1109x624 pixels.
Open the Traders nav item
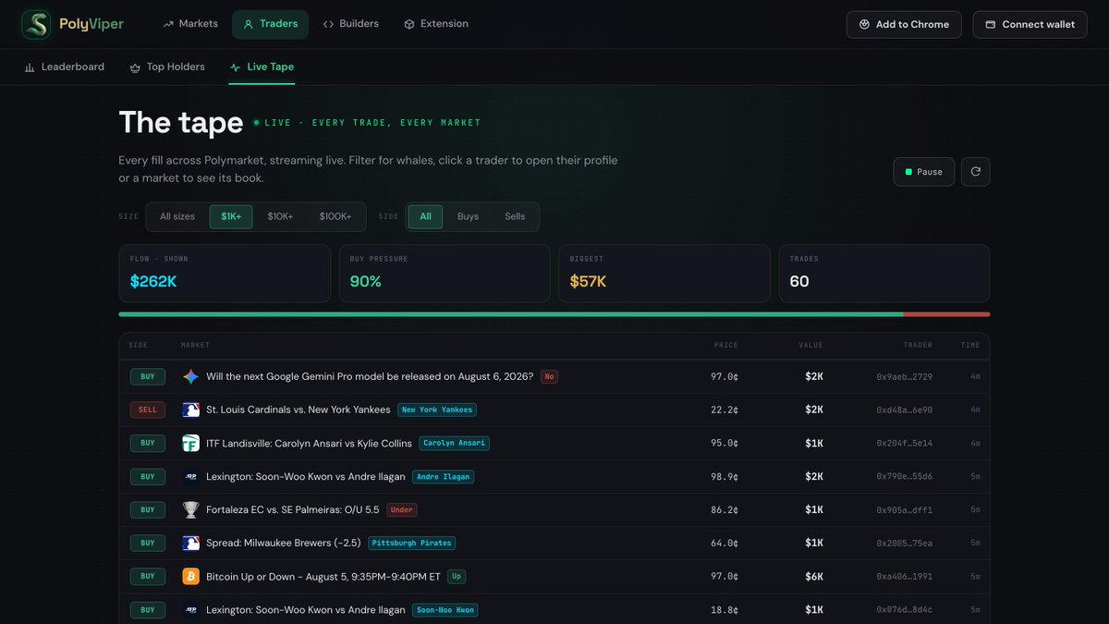270,24
